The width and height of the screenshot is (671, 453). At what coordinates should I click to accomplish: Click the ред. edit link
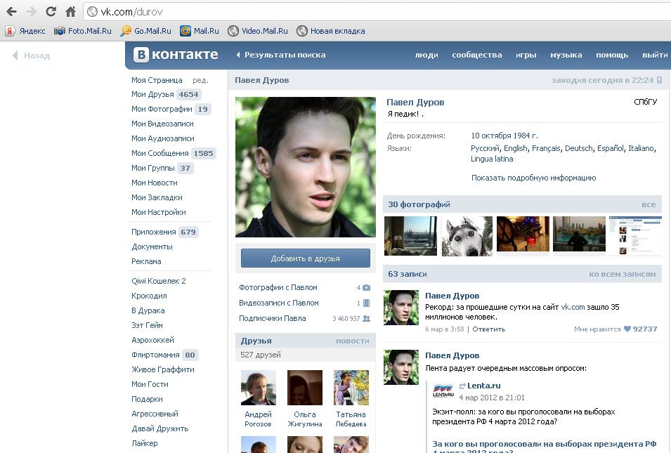coord(200,81)
